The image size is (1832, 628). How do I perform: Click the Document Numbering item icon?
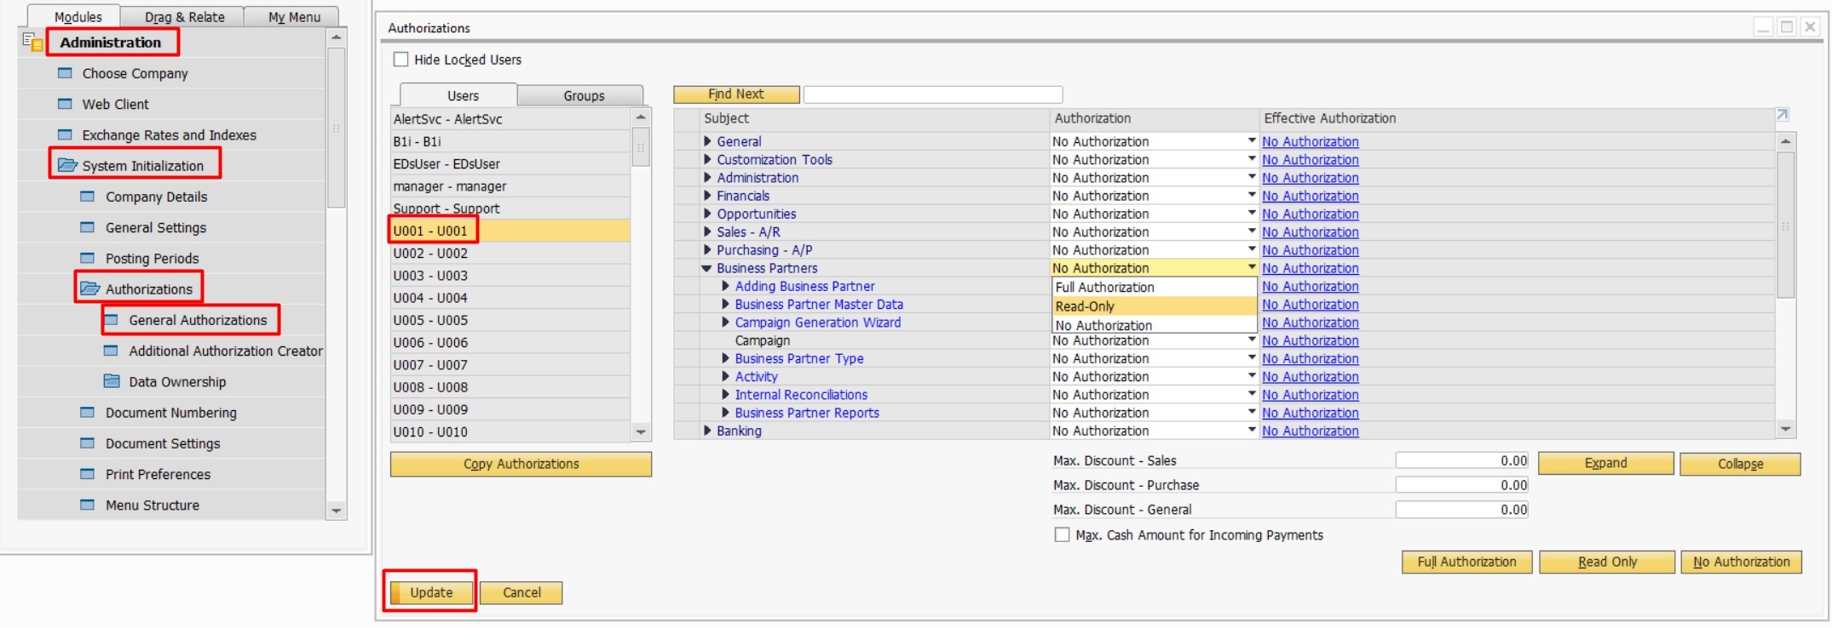[87, 413]
